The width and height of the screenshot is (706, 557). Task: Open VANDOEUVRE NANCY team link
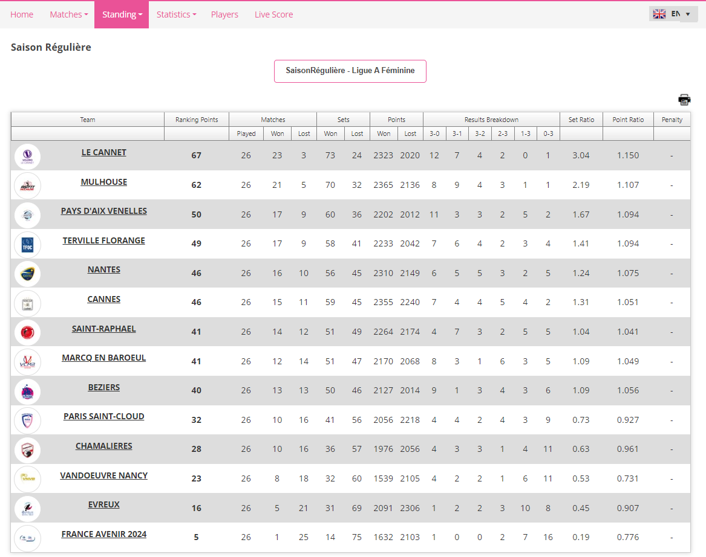click(103, 475)
